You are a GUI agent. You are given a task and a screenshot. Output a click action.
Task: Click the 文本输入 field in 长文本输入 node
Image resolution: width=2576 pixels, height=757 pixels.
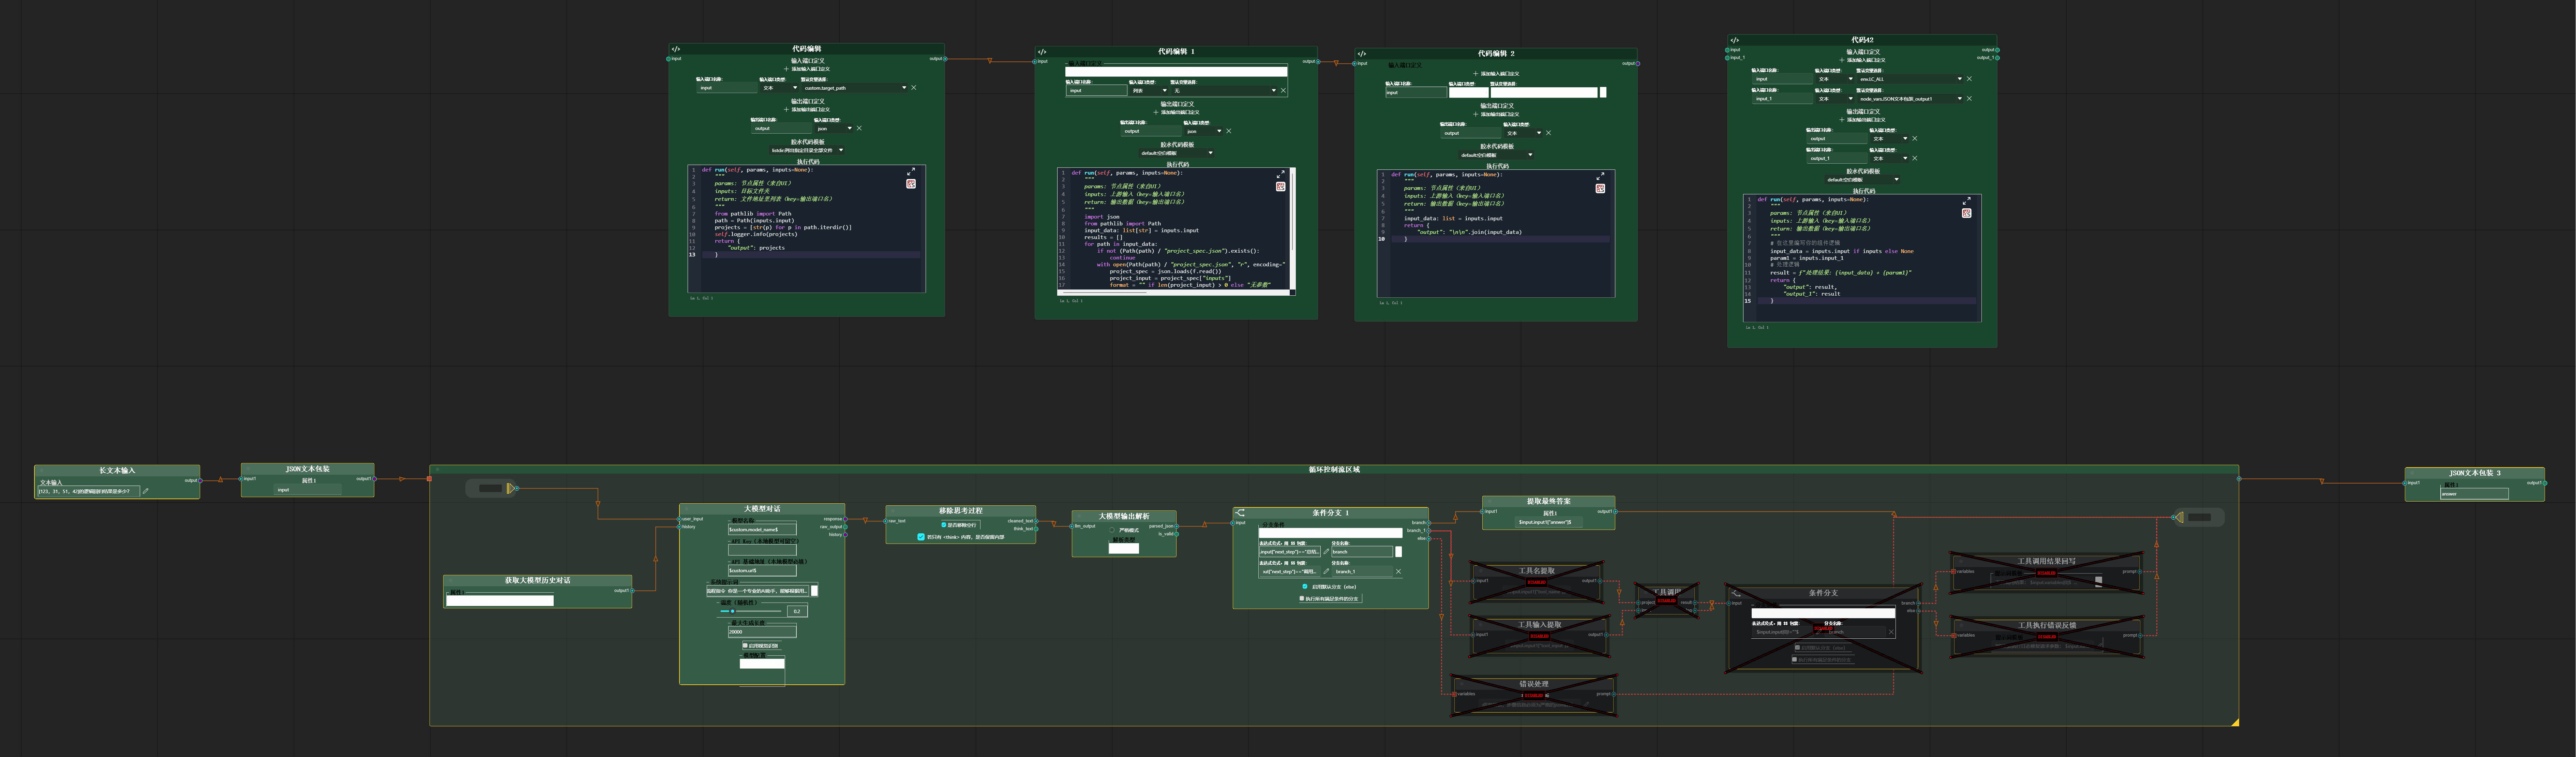(89, 491)
